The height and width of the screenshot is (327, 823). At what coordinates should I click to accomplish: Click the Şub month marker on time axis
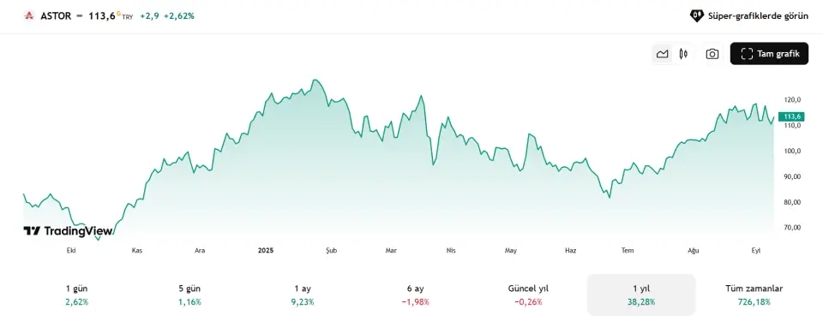click(x=331, y=251)
